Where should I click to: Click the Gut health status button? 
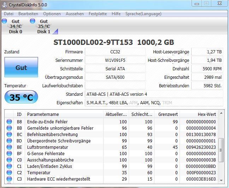click(x=21, y=67)
